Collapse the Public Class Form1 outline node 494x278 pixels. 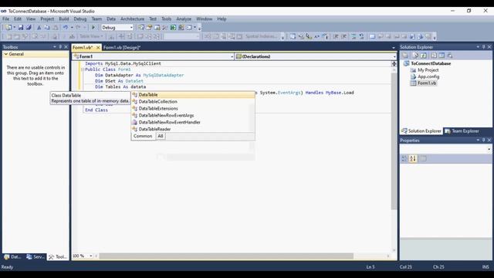pos(83,69)
